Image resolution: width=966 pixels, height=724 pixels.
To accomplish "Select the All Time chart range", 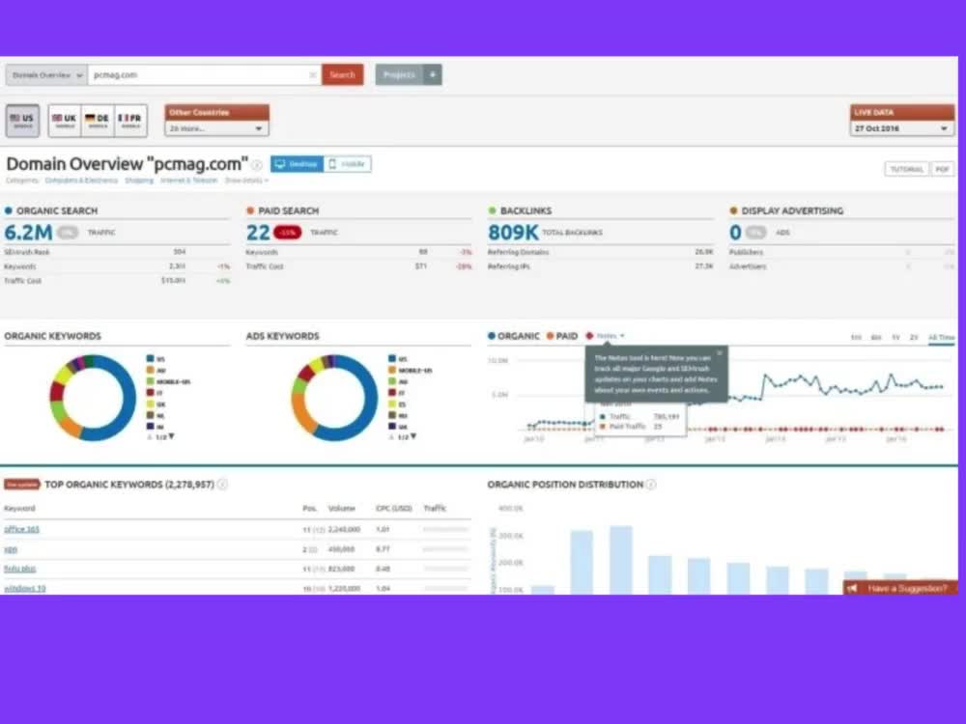I will (941, 337).
